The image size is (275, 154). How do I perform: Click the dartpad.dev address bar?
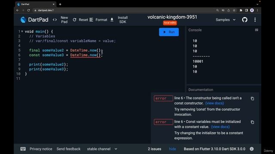pos(123,10)
